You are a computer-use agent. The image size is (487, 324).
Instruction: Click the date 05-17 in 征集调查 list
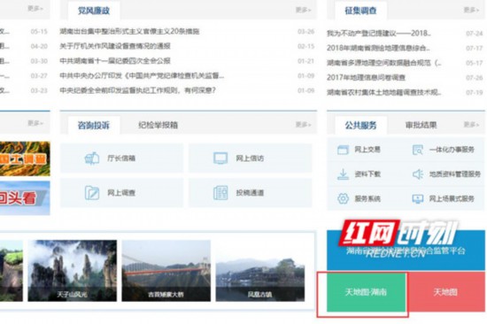point(475,63)
